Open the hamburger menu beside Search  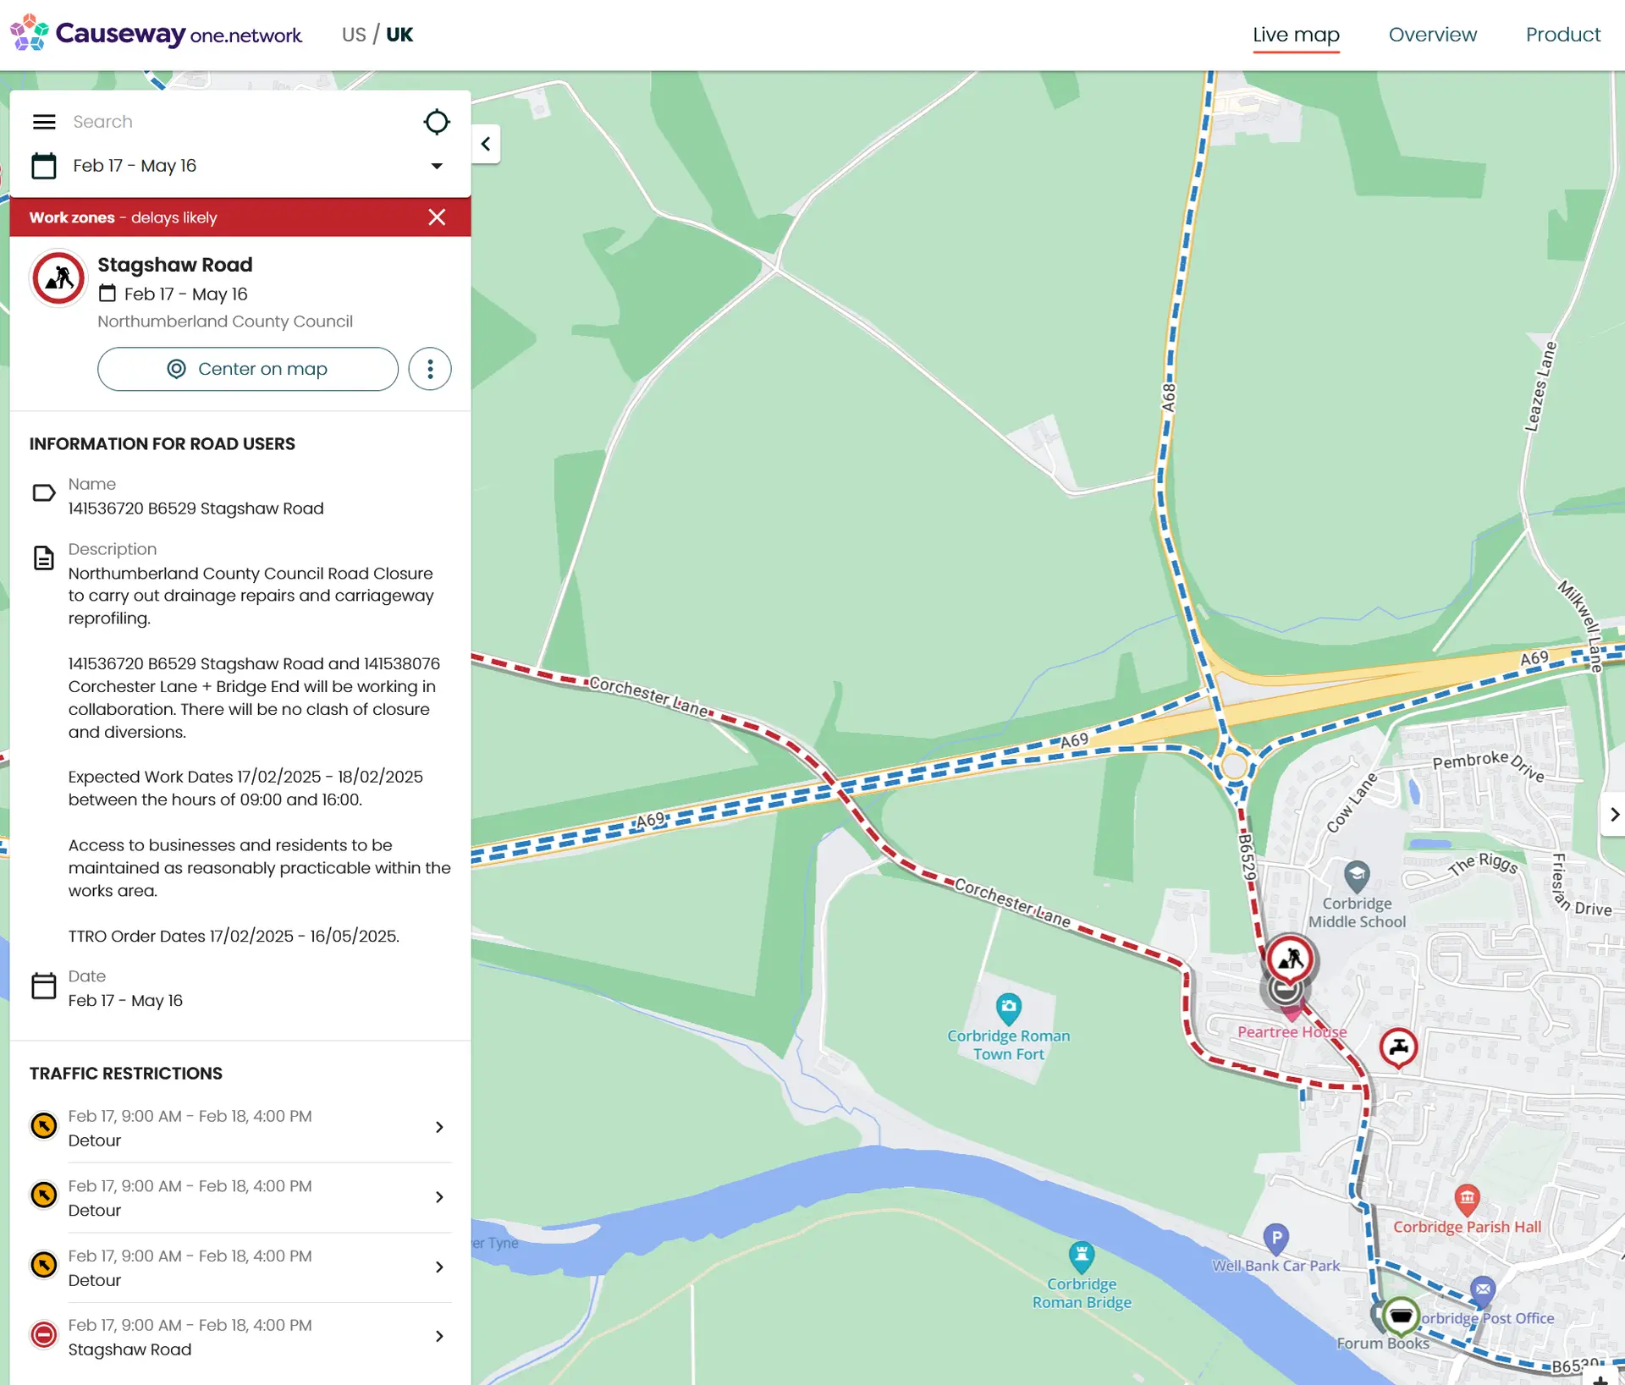[x=44, y=122]
